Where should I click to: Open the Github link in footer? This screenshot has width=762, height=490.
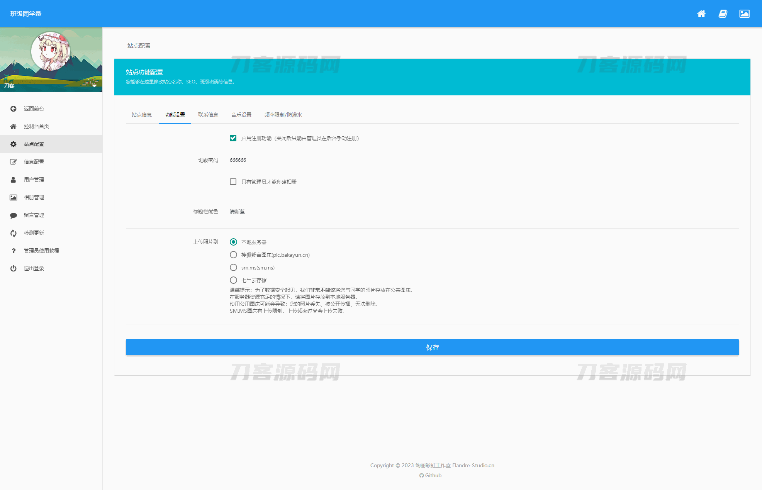click(430, 475)
